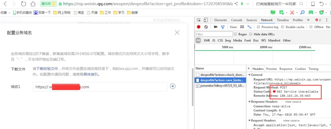Collapse the General section triangle
331x129 pixels.
click(249, 75)
